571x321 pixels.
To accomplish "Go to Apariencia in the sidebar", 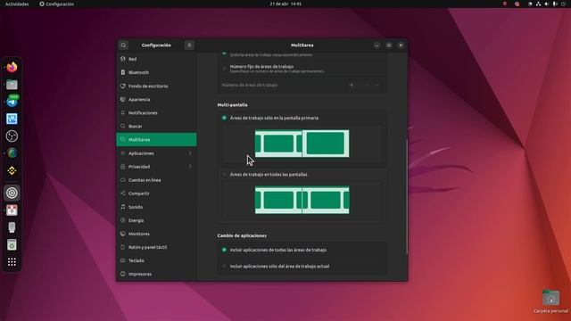I will (x=157, y=99).
